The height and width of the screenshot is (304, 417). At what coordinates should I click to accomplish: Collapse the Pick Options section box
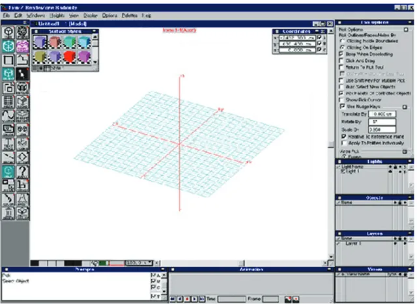406,29
